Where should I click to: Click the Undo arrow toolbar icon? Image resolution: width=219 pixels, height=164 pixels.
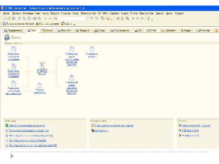tap(46, 18)
